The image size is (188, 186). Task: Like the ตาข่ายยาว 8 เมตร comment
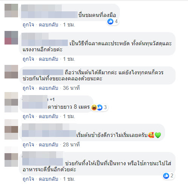point(28,116)
